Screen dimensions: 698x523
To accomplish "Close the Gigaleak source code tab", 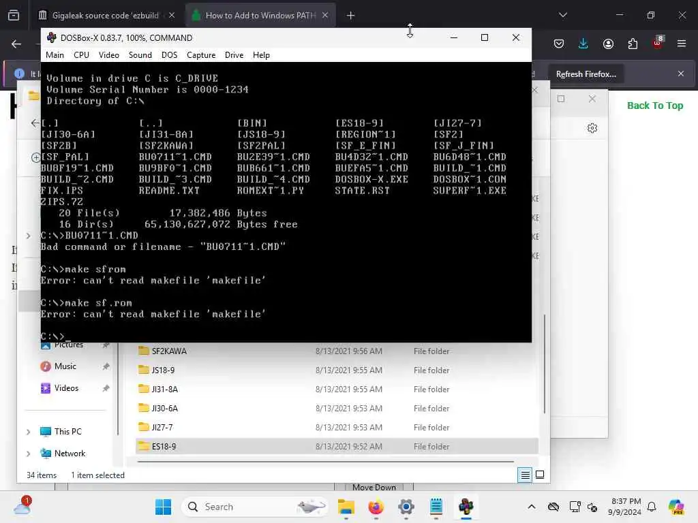I will pos(171,16).
